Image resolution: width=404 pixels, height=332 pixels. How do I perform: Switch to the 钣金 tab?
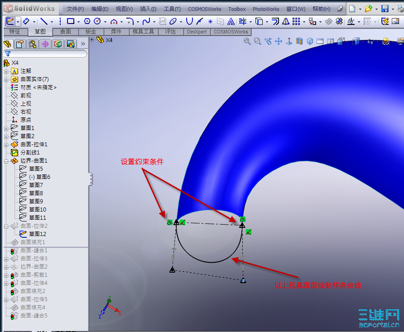(91, 32)
